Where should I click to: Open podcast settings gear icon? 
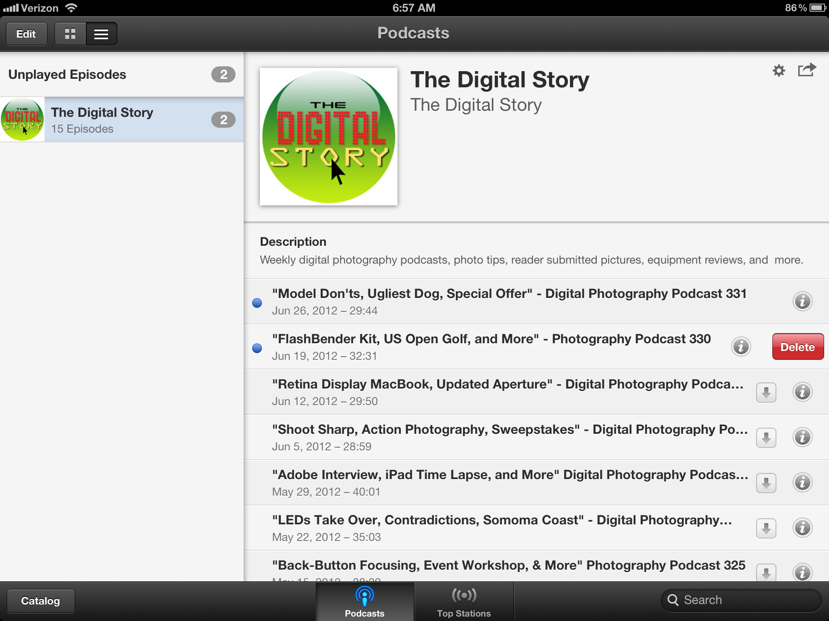tap(778, 71)
